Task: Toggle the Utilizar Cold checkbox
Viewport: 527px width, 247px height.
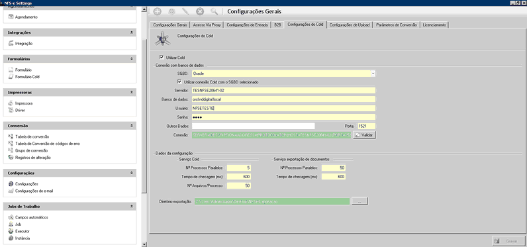Action: (162, 57)
